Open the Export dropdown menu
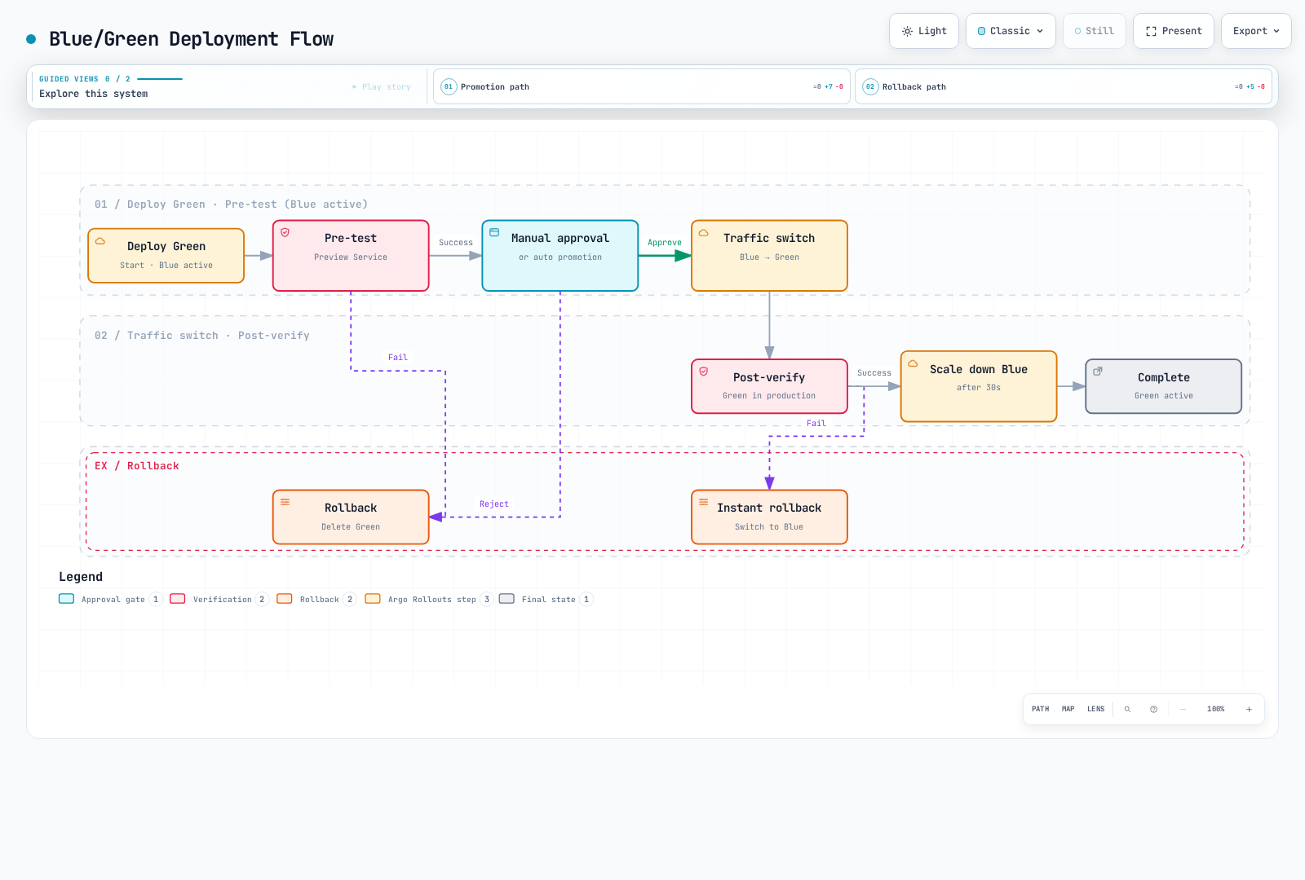This screenshot has height=880, width=1305. pos(1256,31)
